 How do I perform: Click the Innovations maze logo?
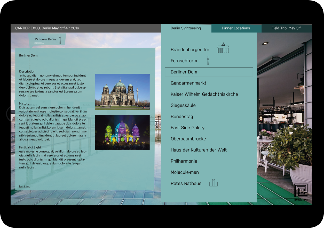pos(301,192)
